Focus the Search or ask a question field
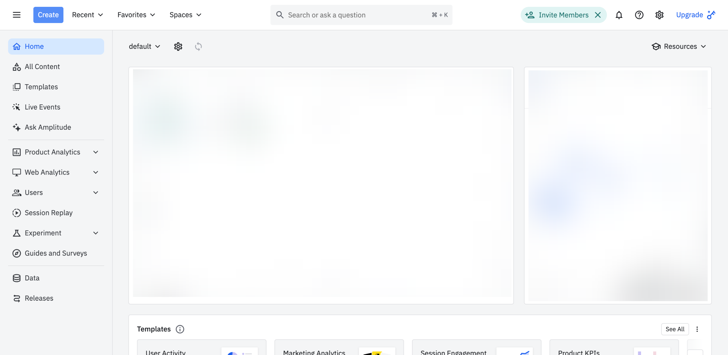This screenshot has width=728, height=355. pyautogui.click(x=355, y=15)
